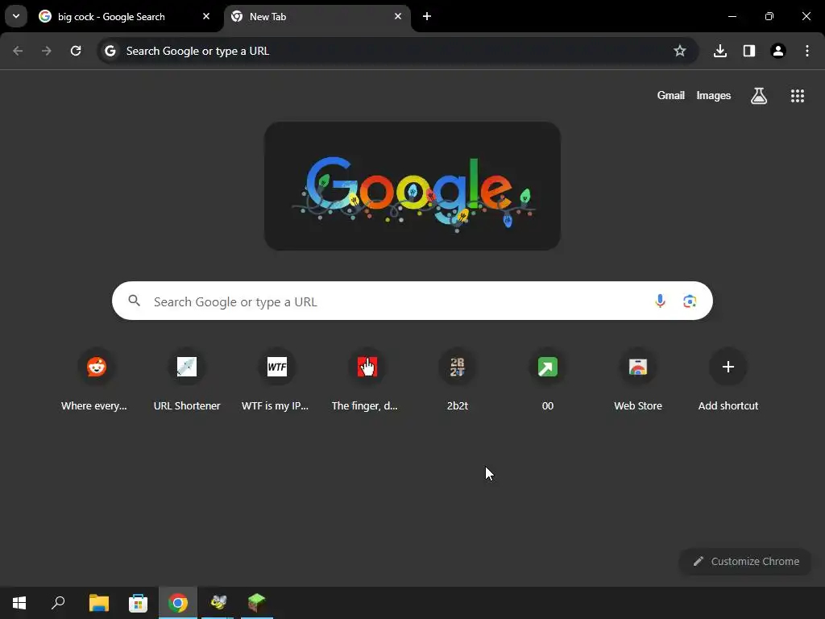Open the Minecraft grass block taskbar icon

pyautogui.click(x=257, y=603)
